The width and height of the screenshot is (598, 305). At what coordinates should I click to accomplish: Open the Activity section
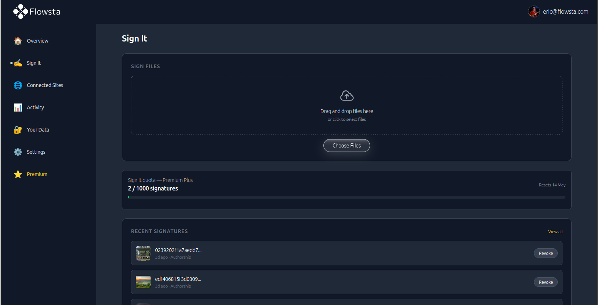click(x=35, y=107)
